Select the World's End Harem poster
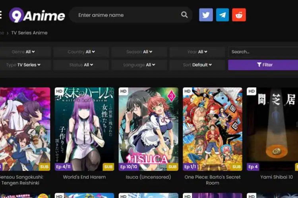 click(x=84, y=129)
